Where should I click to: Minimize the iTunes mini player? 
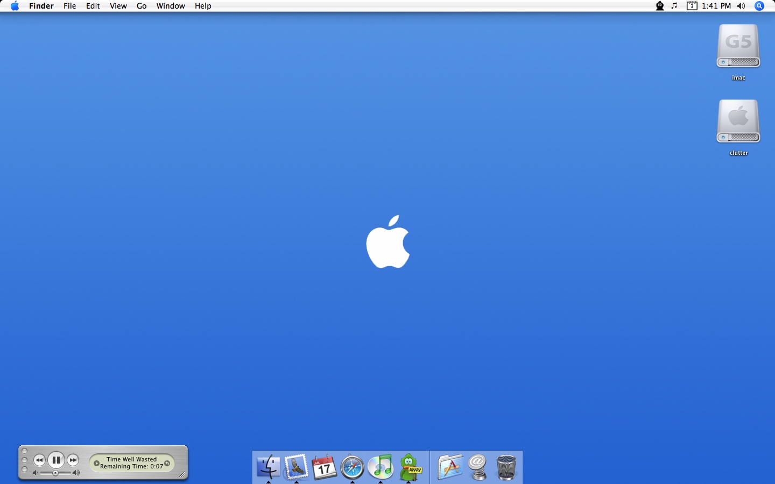click(24, 460)
